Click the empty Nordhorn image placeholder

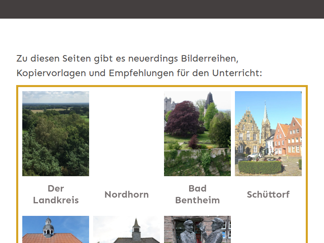click(x=126, y=133)
